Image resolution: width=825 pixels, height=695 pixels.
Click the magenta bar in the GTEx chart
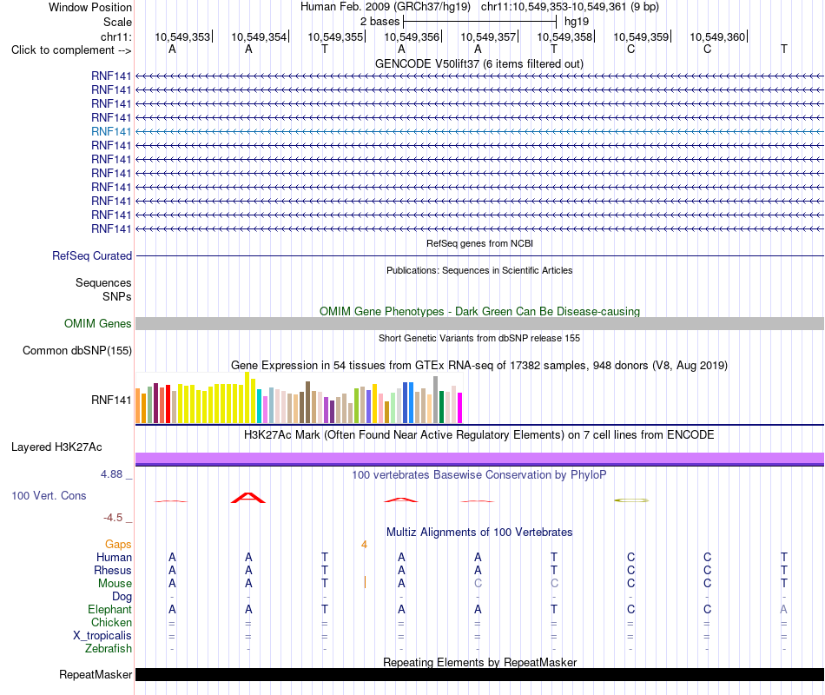(460, 408)
